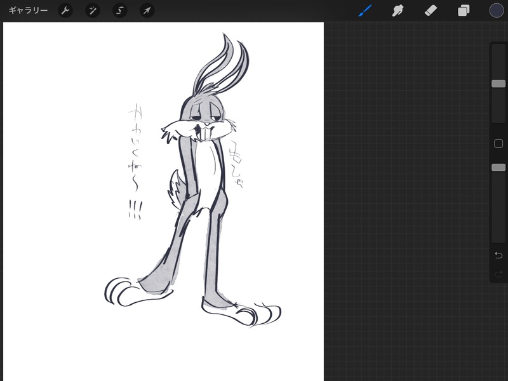The height and width of the screenshot is (381, 508).
Task: Redo using the redo arrow
Action: pyautogui.click(x=498, y=274)
